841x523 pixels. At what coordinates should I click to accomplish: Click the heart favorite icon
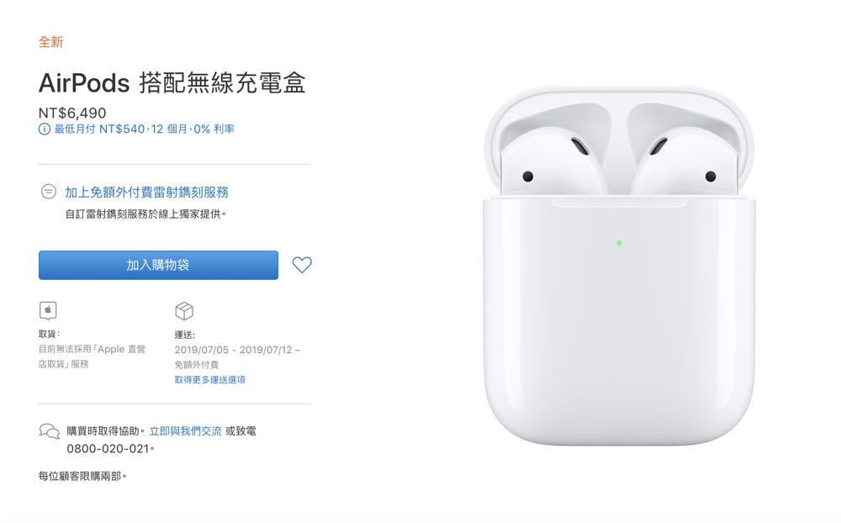click(302, 265)
